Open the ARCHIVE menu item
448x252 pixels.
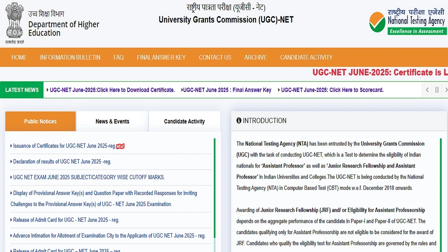pos(256,57)
